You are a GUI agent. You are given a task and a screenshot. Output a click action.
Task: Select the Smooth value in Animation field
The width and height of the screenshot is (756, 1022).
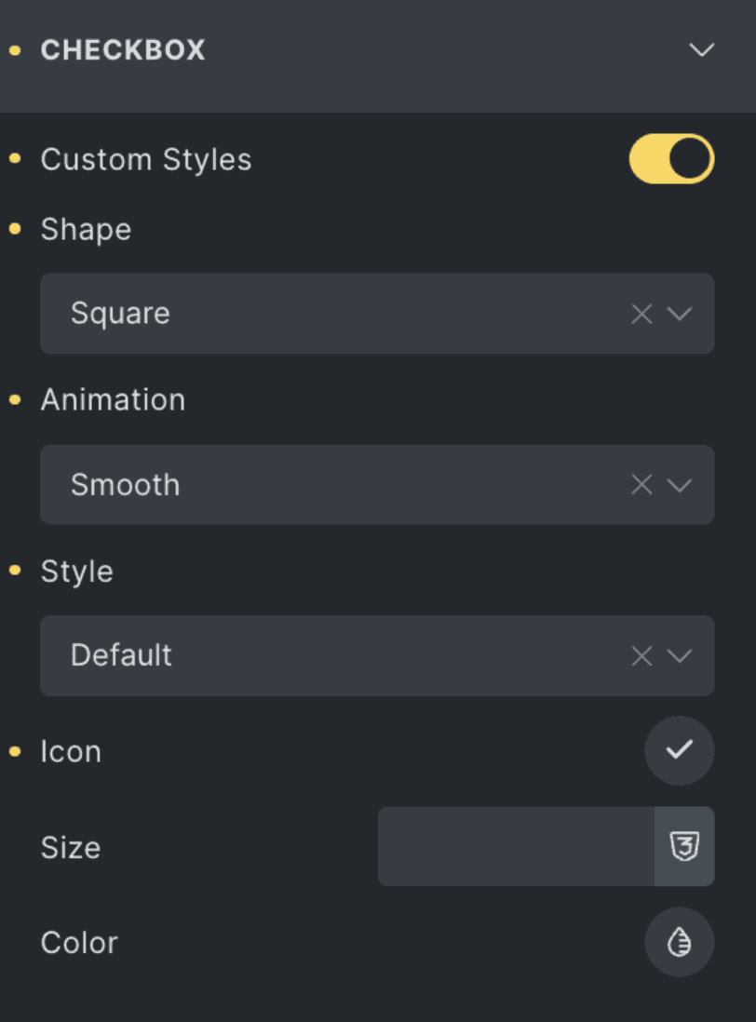(x=125, y=485)
